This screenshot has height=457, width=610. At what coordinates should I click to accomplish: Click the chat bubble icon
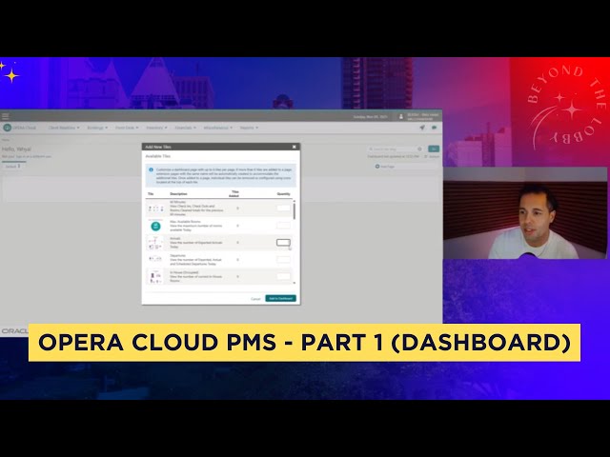(435, 128)
